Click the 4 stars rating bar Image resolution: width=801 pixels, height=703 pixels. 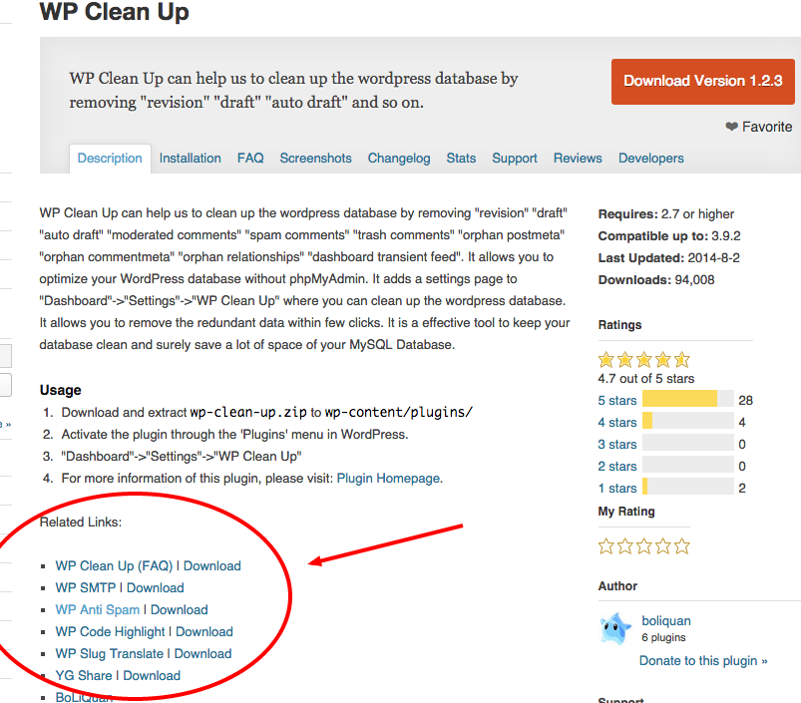click(687, 422)
